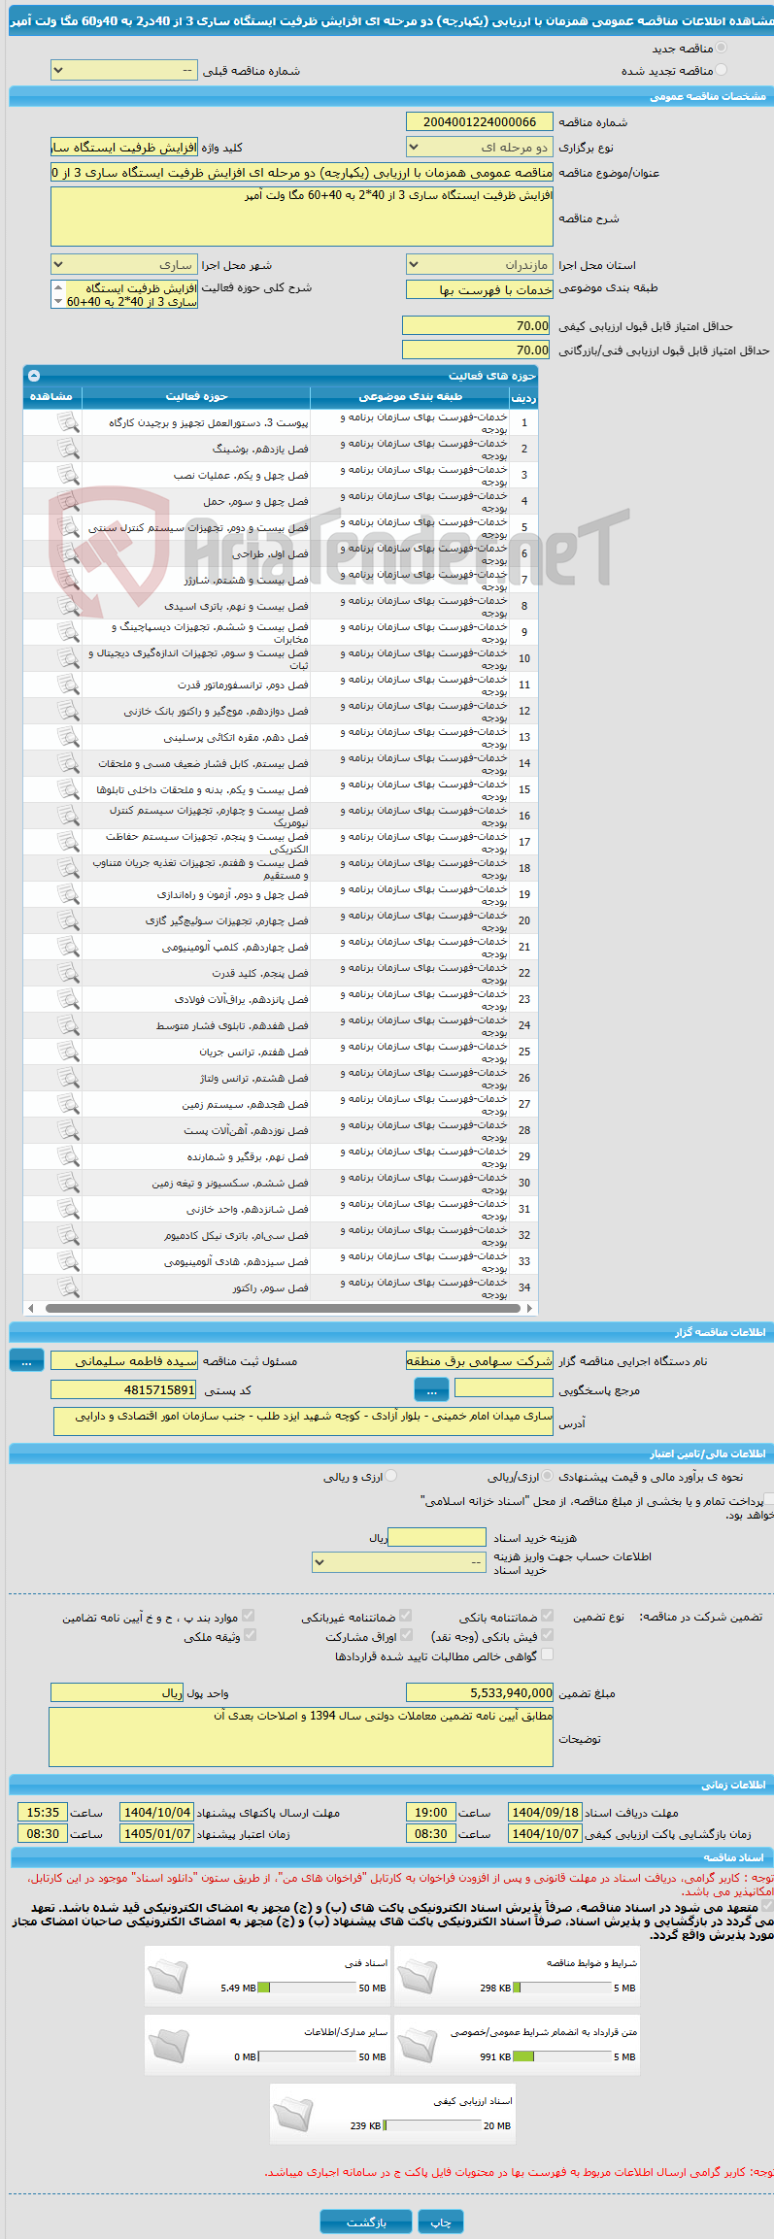Toggle the ضمانتنامه بانکی checkbox
774x2239 pixels.
click(x=548, y=1616)
